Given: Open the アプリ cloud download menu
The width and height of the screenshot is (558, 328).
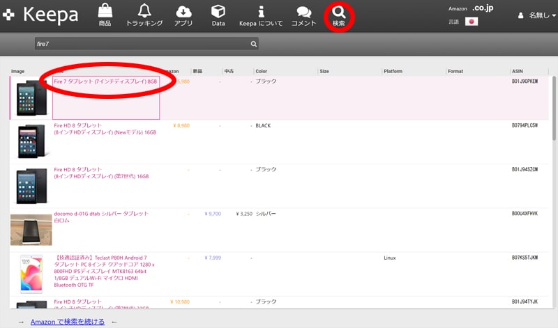Looking at the screenshot, I should 183,15.
